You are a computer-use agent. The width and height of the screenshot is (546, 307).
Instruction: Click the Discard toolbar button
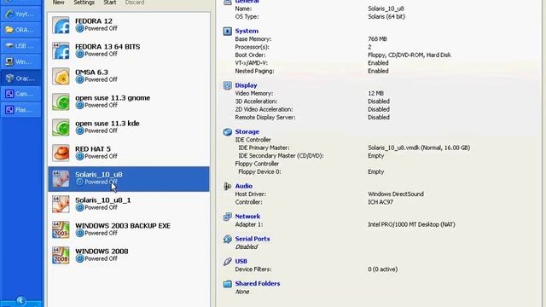[135, 3]
